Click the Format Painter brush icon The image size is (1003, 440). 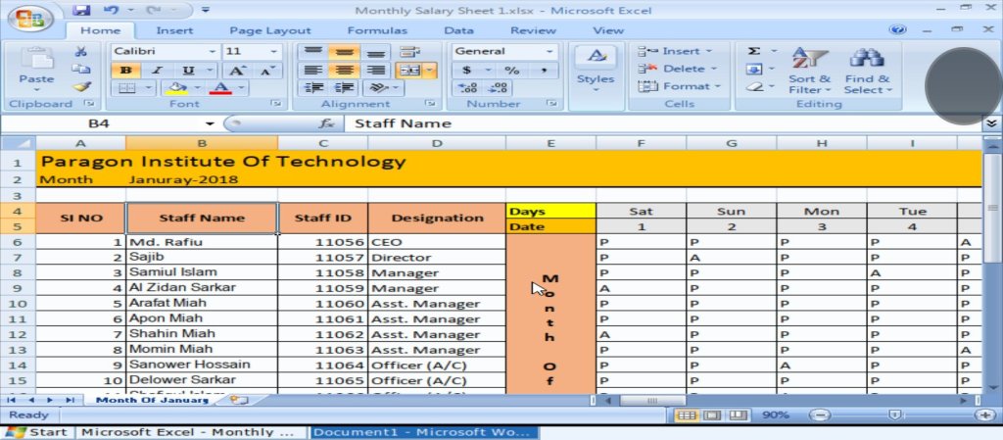pyautogui.click(x=82, y=87)
